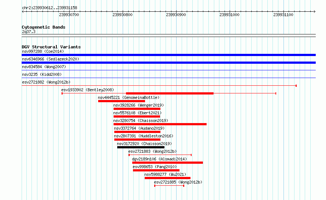Select the blue bar under nsv6346966
The height and width of the screenshot is (200, 326).
click(x=168, y=63)
